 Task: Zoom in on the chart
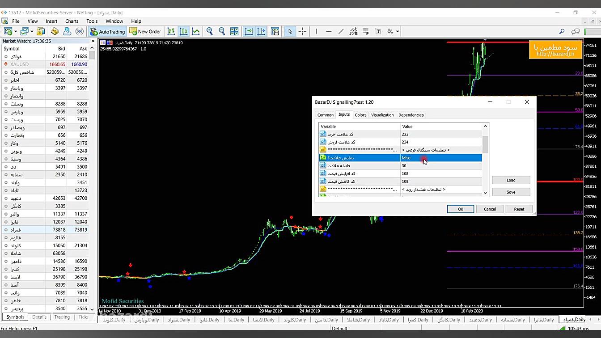[x=209, y=31]
